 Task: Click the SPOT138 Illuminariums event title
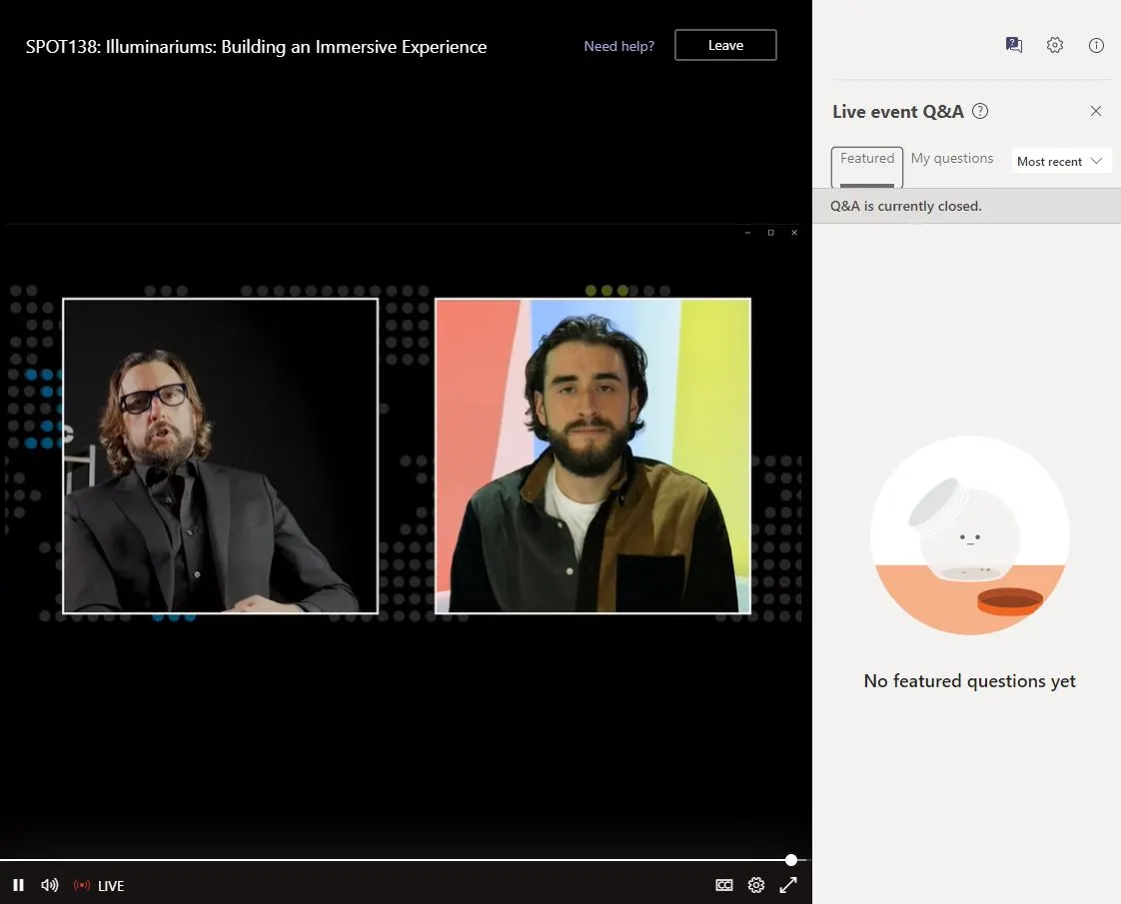pos(256,47)
